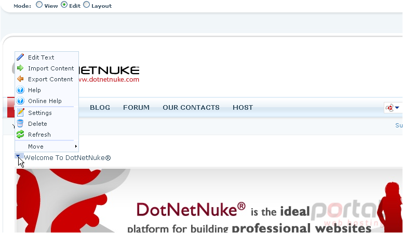Viewport: 403px width, 233px height.
Task: Open the HOST navigation tab
Action: 243,107
